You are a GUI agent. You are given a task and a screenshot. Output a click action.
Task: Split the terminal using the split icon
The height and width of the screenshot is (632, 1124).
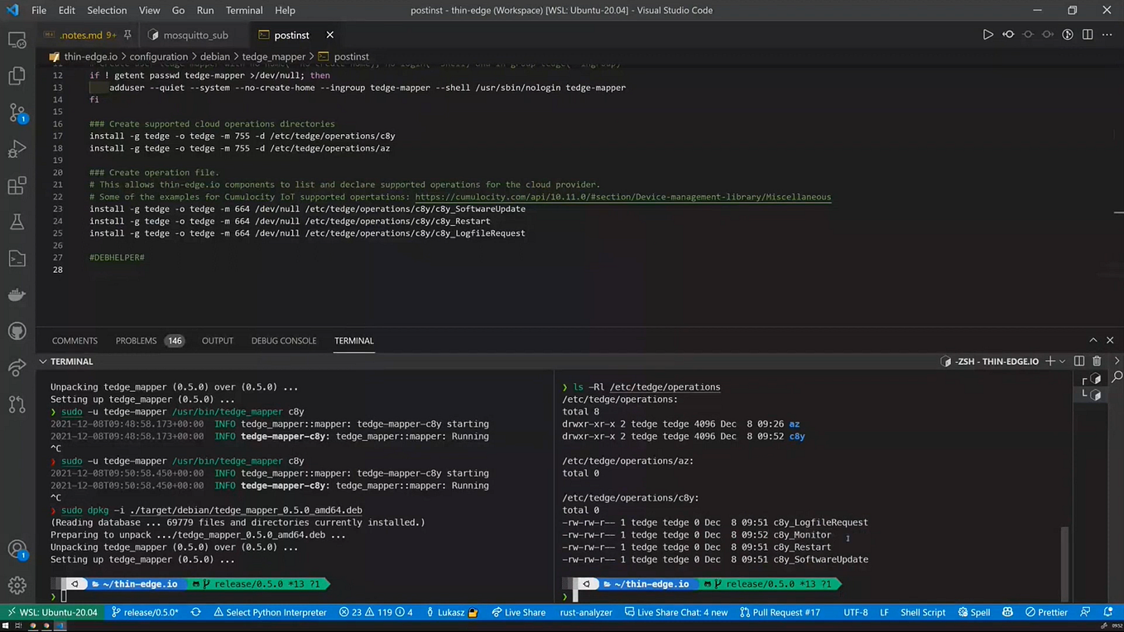coord(1079,361)
